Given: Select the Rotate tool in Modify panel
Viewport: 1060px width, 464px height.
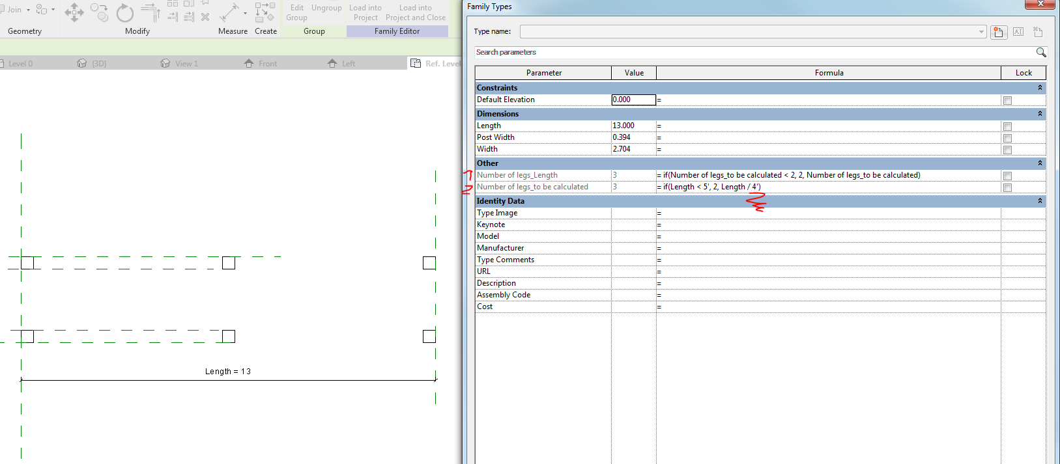Looking at the screenshot, I should [124, 12].
